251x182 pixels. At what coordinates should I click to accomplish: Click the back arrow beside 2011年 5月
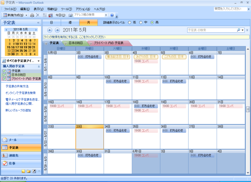pos(50,30)
